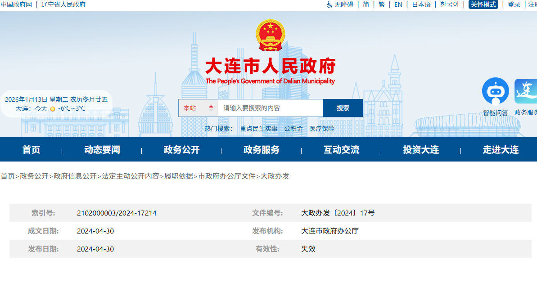The width and height of the screenshot is (537, 283).
Task: Click the weather sun icon next to temperature
Action: [x=52, y=108]
